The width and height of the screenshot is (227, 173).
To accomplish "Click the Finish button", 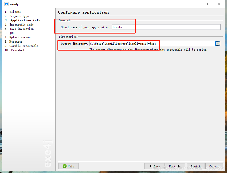I will [196, 166].
